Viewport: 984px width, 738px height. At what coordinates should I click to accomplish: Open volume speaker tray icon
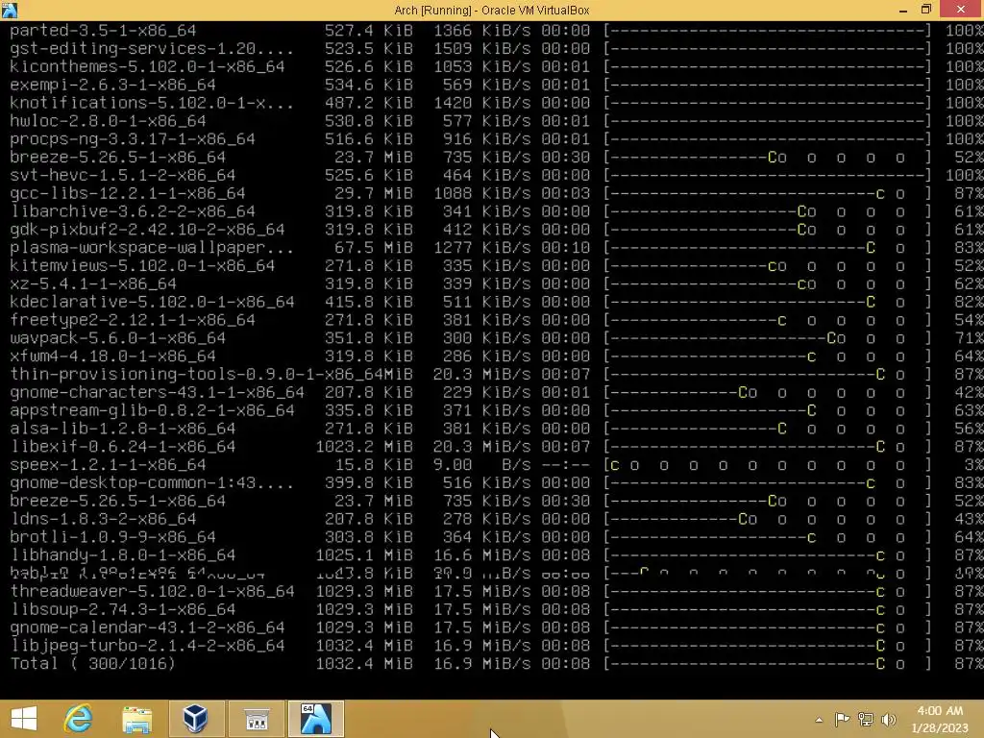889,719
